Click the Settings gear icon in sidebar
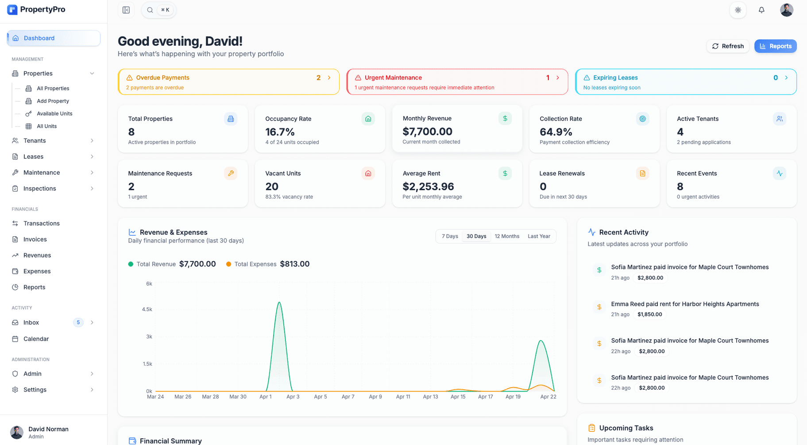This screenshot has width=807, height=445. (x=15, y=390)
